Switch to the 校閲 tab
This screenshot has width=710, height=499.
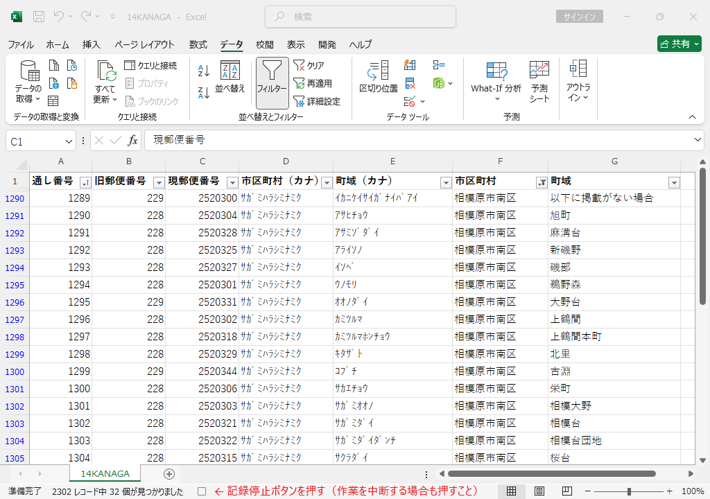(x=264, y=44)
